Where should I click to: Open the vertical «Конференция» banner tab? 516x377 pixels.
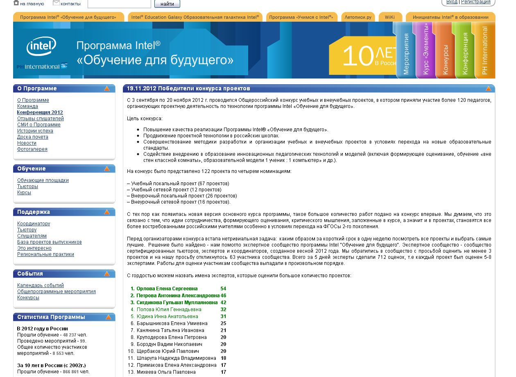click(x=464, y=50)
